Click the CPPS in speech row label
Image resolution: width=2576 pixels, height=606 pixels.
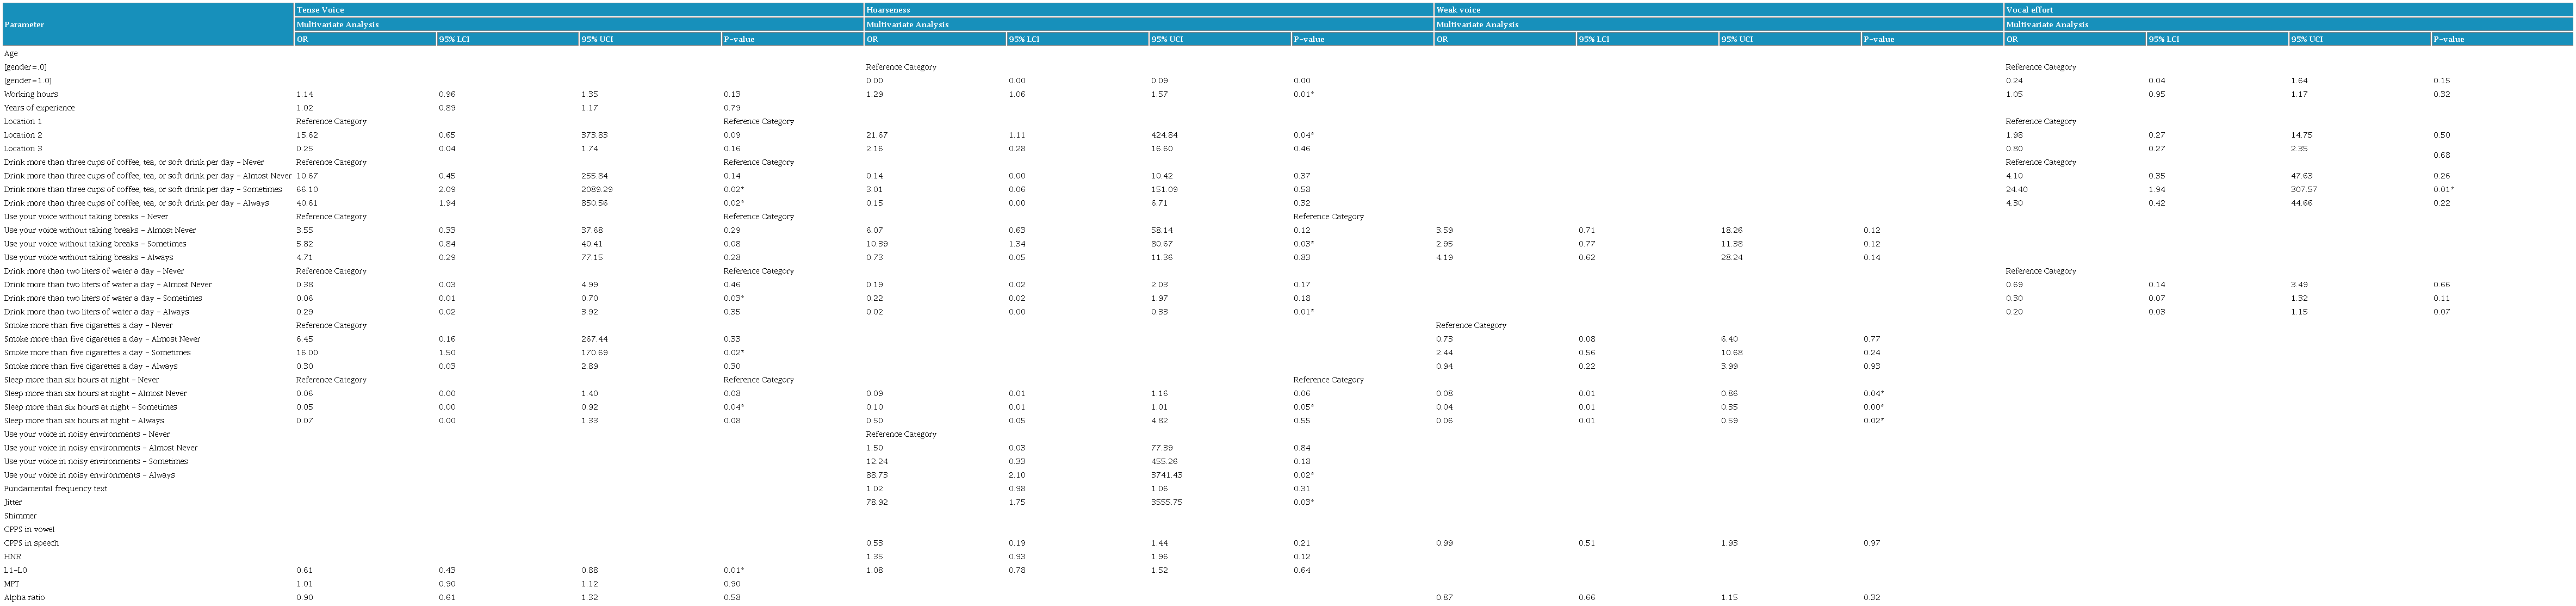[31, 543]
